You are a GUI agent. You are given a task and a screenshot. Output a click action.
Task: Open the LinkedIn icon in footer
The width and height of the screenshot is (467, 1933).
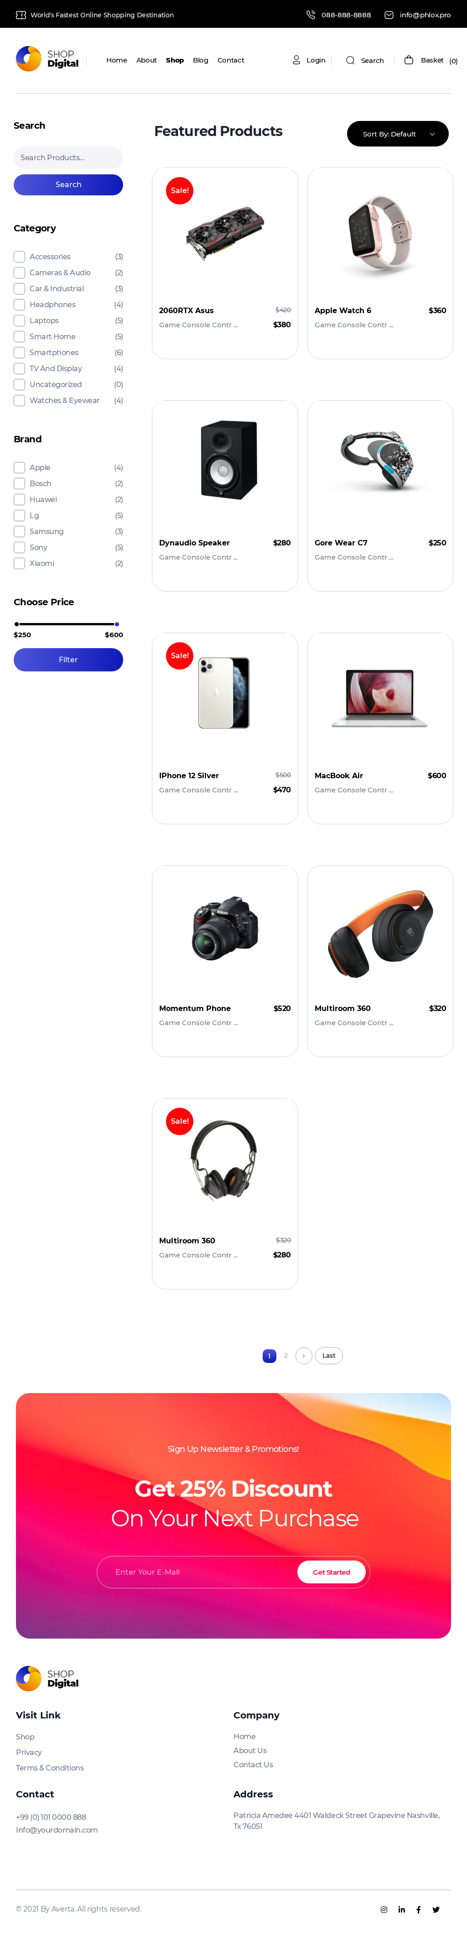pos(402,1909)
